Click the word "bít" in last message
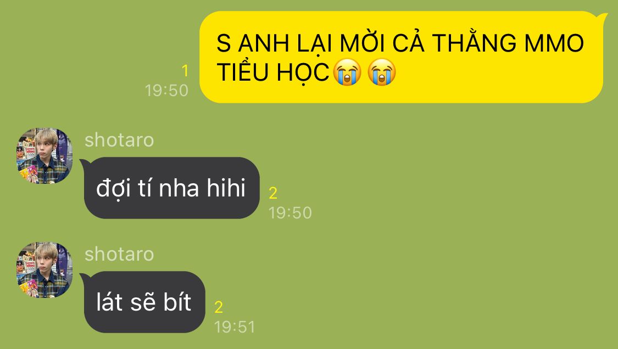 point(177,302)
